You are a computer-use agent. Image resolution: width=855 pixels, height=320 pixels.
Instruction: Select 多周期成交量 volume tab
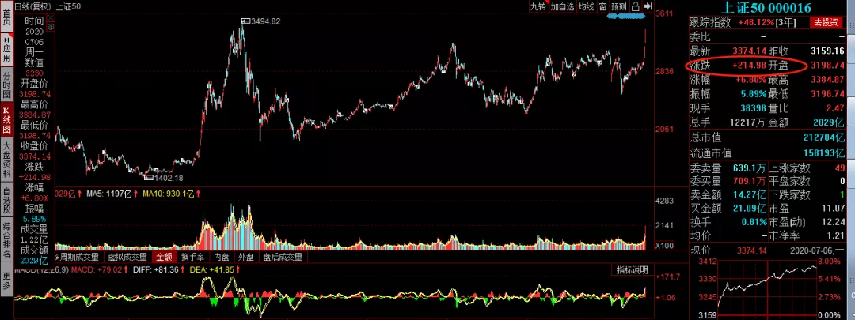(78, 257)
